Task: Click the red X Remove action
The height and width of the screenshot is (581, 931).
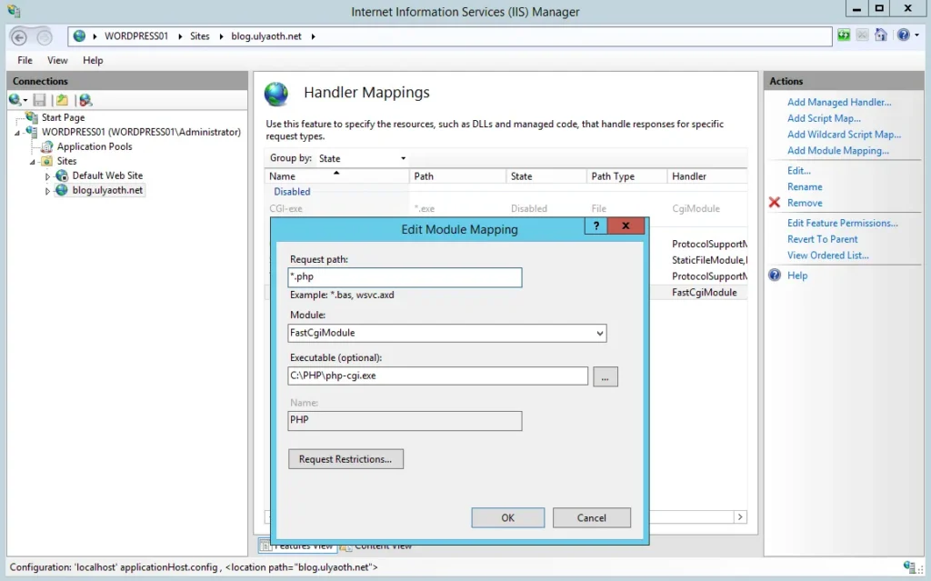Action: tap(805, 203)
